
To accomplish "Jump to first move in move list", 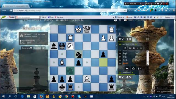I will (x=130, y=48).
